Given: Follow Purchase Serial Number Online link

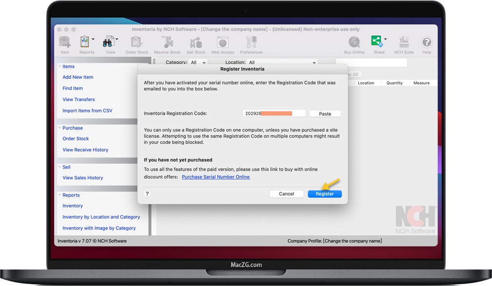Looking at the screenshot, I should (x=216, y=177).
